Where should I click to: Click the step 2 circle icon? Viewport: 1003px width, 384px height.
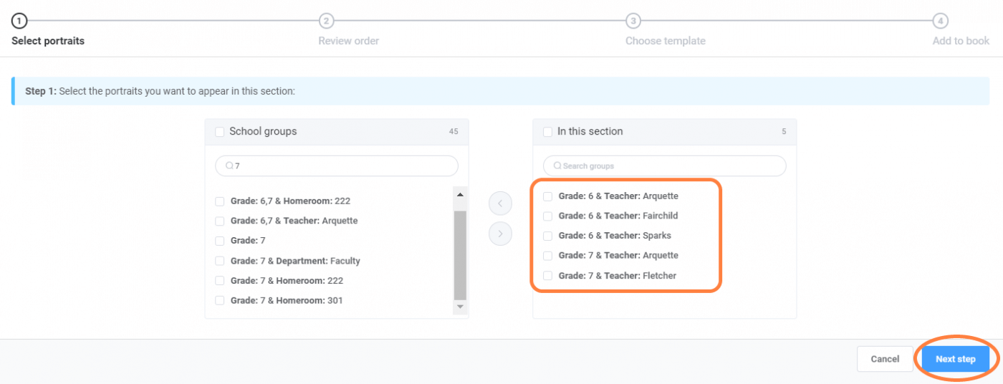tap(327, 21)
